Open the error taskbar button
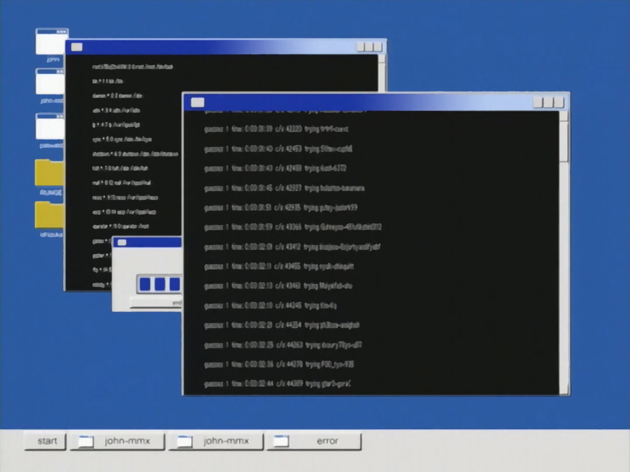The width and height of the screenshot is (630, 472). click(314, 441)
